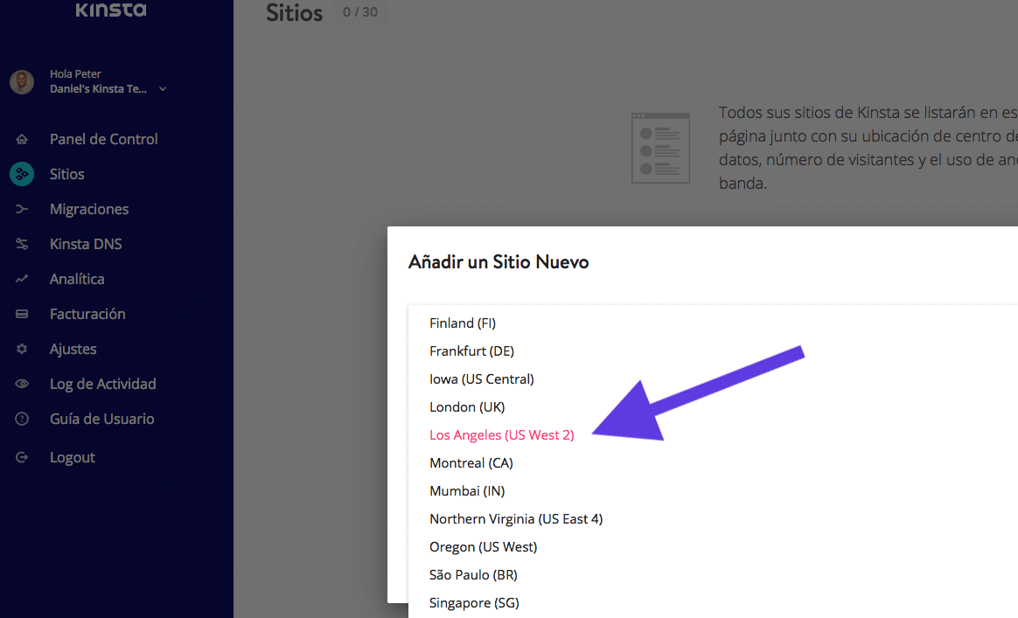1018x618 pixels.
Task: Click the Daniel's Kinsta Te... company name
Action: (98, 89)
